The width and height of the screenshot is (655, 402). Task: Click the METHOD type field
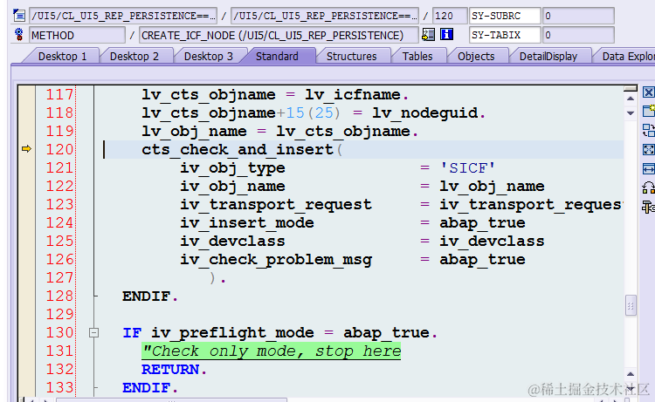pos(77,35)
